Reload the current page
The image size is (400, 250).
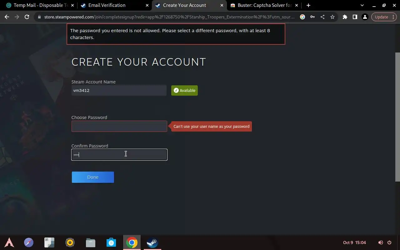point(27,17)
